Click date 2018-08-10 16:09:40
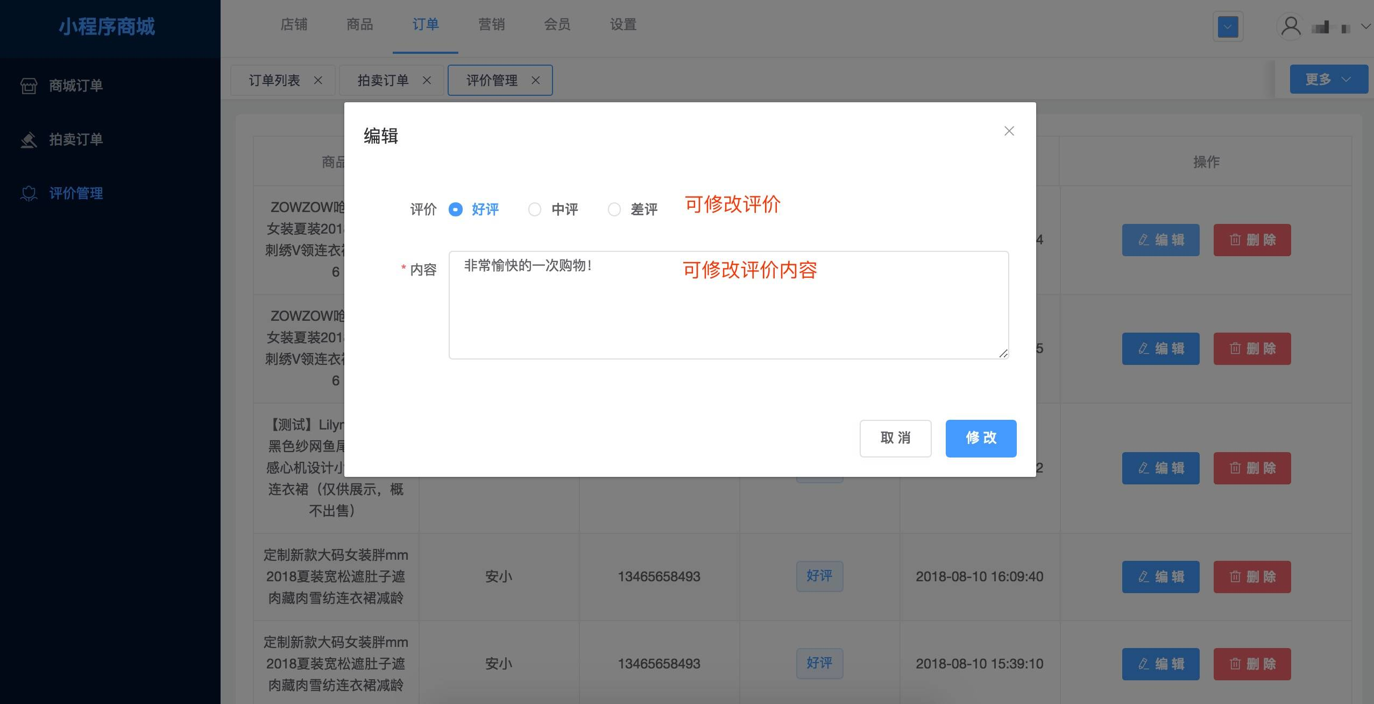The image size is (1374, 704). [x=980, y=577]
